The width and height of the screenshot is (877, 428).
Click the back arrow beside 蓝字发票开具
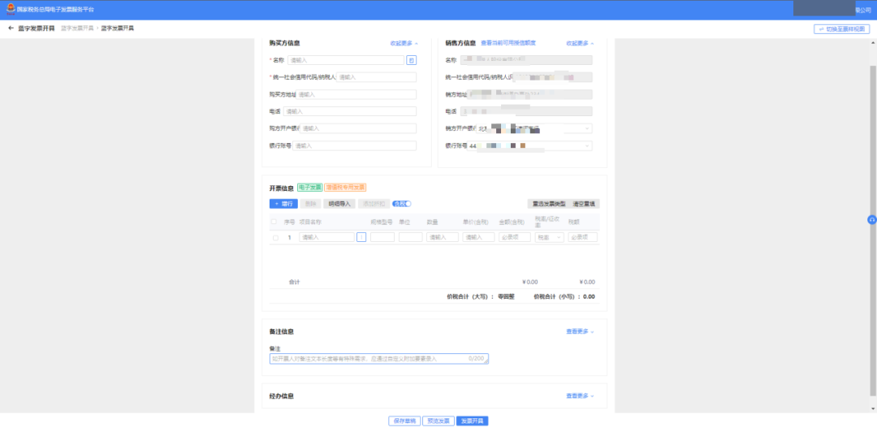tap(11, 28)
